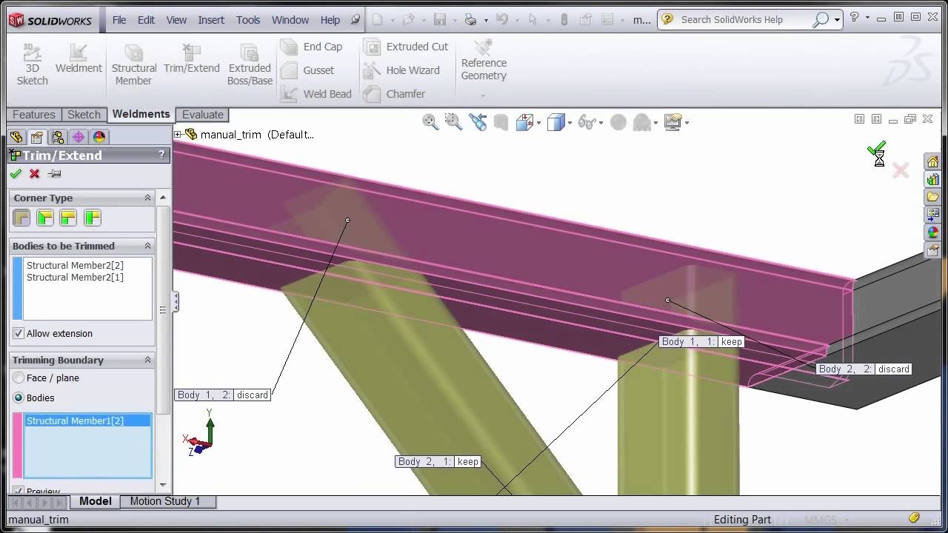948x533 pixels.
Task: Open Appearances task pane tab
Action: tap(933, 233)
